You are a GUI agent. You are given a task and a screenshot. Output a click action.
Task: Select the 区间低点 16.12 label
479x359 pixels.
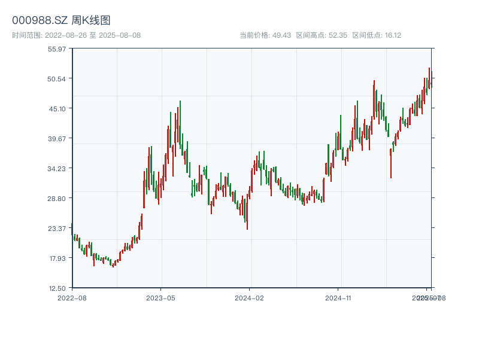click(x=376, y=35)
